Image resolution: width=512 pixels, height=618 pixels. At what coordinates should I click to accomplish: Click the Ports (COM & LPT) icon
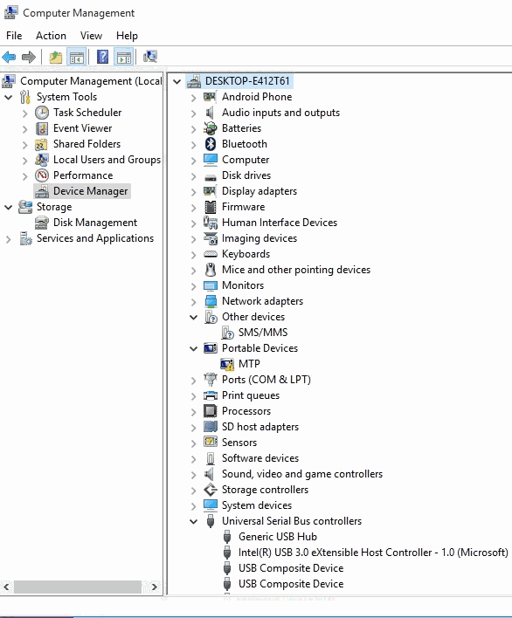tap(211, 380)
